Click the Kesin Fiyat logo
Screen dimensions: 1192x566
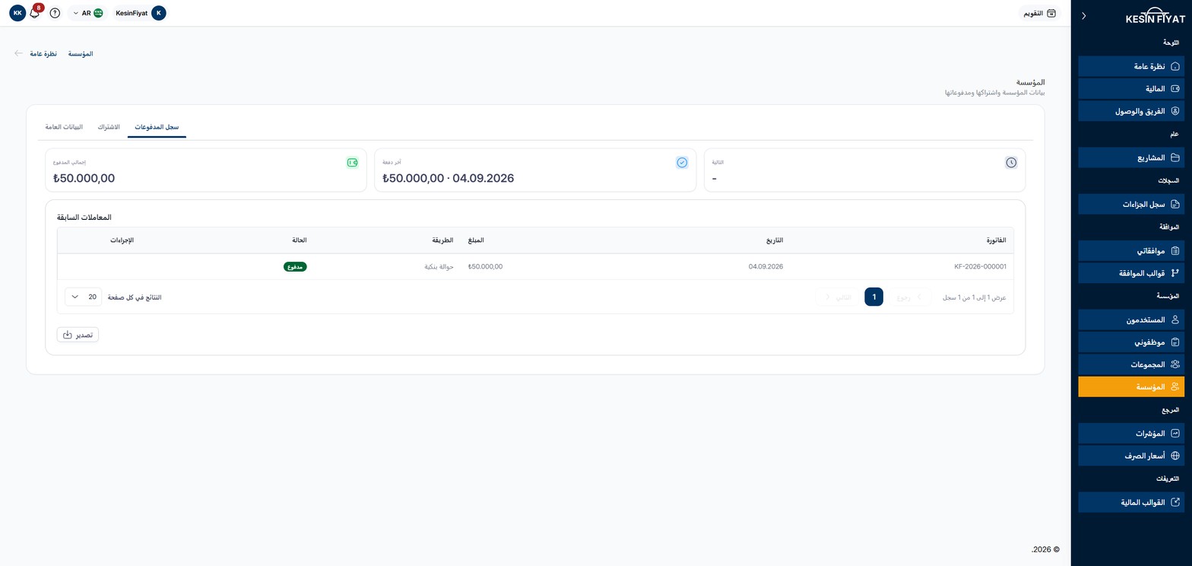[x=1155, y=16]
